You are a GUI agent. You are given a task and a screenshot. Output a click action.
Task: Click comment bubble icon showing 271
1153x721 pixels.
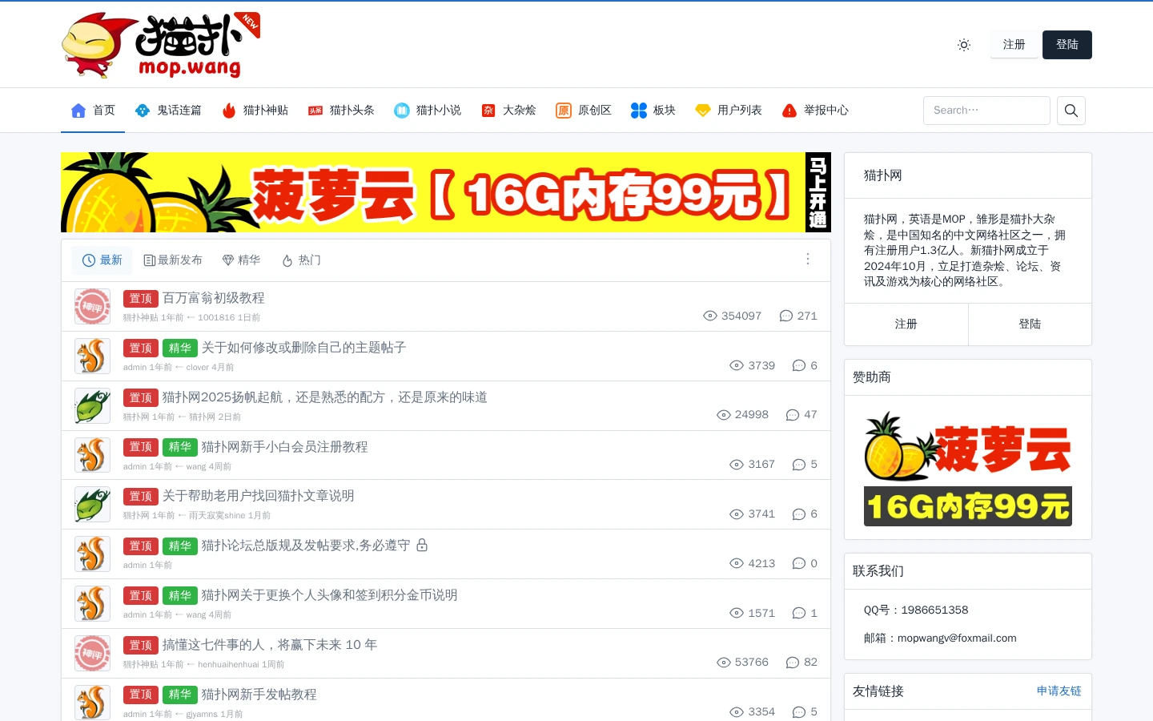(786, 316)
